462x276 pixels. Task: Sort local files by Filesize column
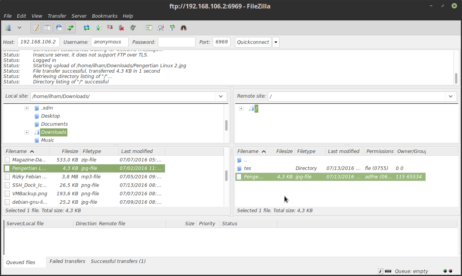click(x=65, y=151)
